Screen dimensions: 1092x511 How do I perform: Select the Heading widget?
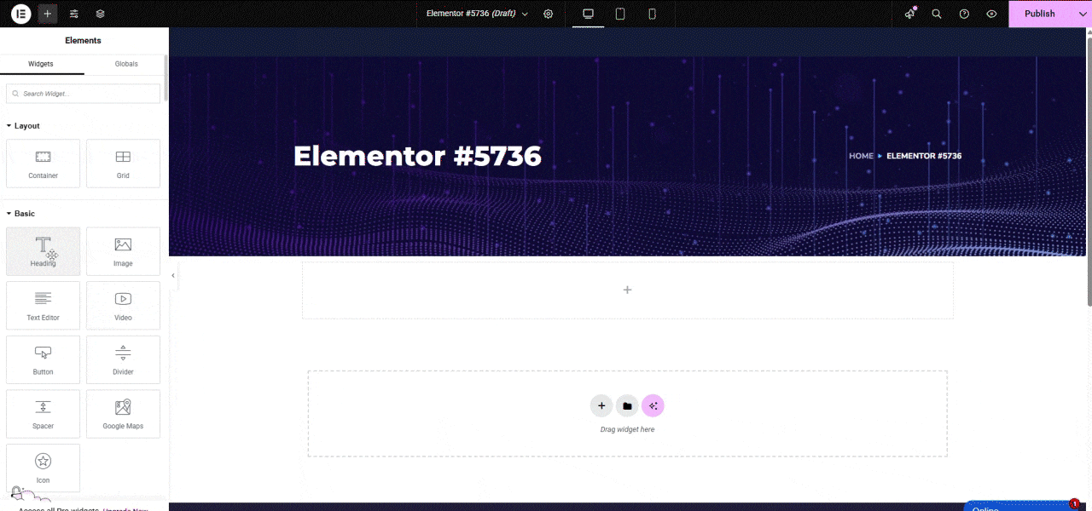pos(43,251)
